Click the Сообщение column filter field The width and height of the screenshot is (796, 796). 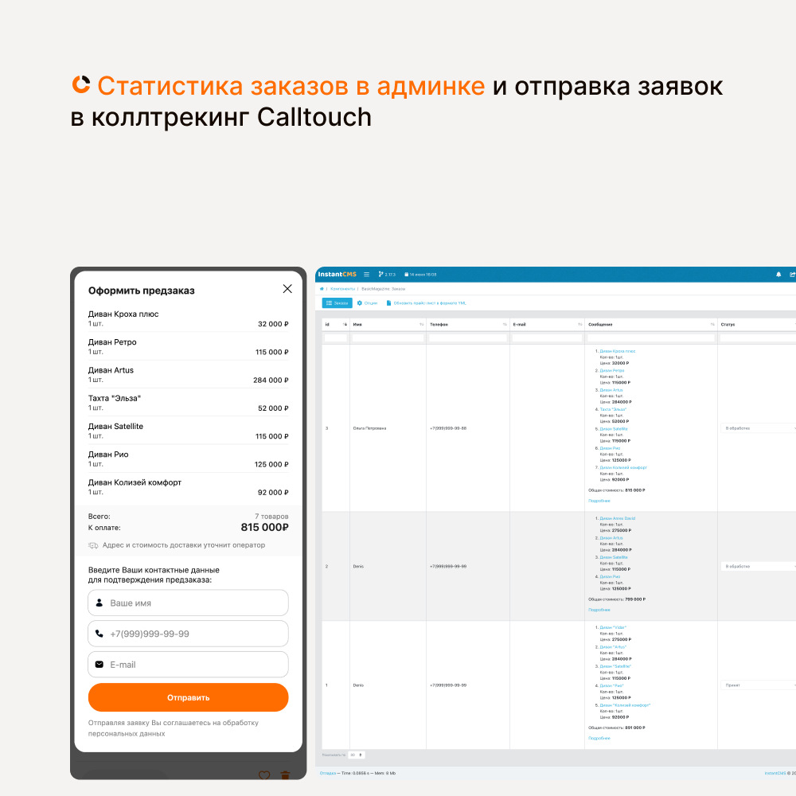point(651,338)
